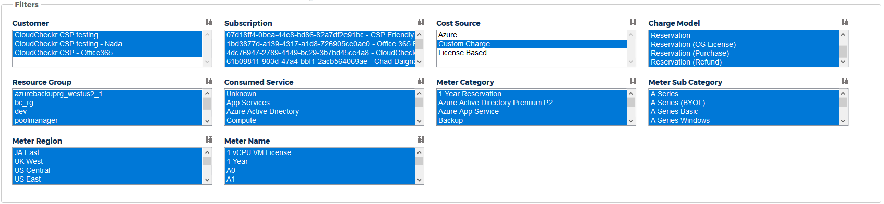Select License Based cost source option
Image resolution: width=884 pixels, height=204 pixels.
tap(531, 53)
